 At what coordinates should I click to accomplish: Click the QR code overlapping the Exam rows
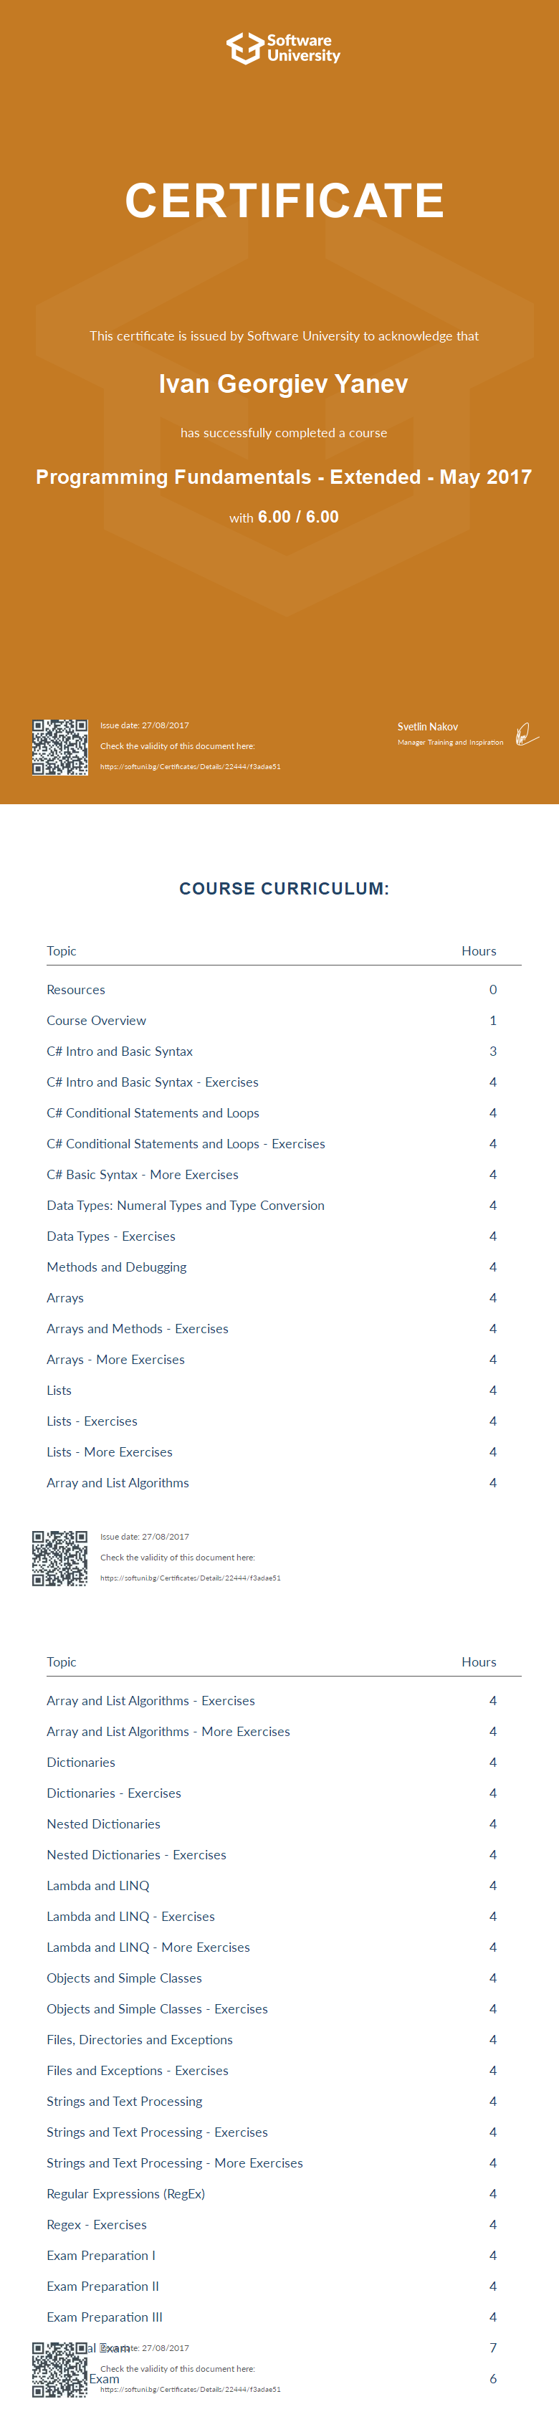pyautogui.click(x=59, y=2370)
